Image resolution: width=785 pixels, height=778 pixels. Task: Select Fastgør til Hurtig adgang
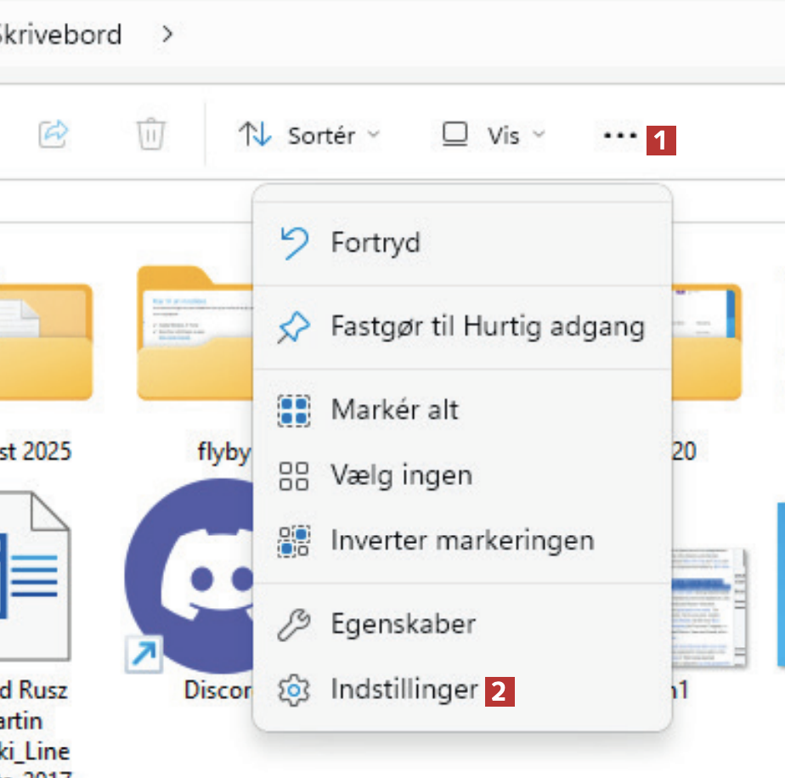(487, 327)
